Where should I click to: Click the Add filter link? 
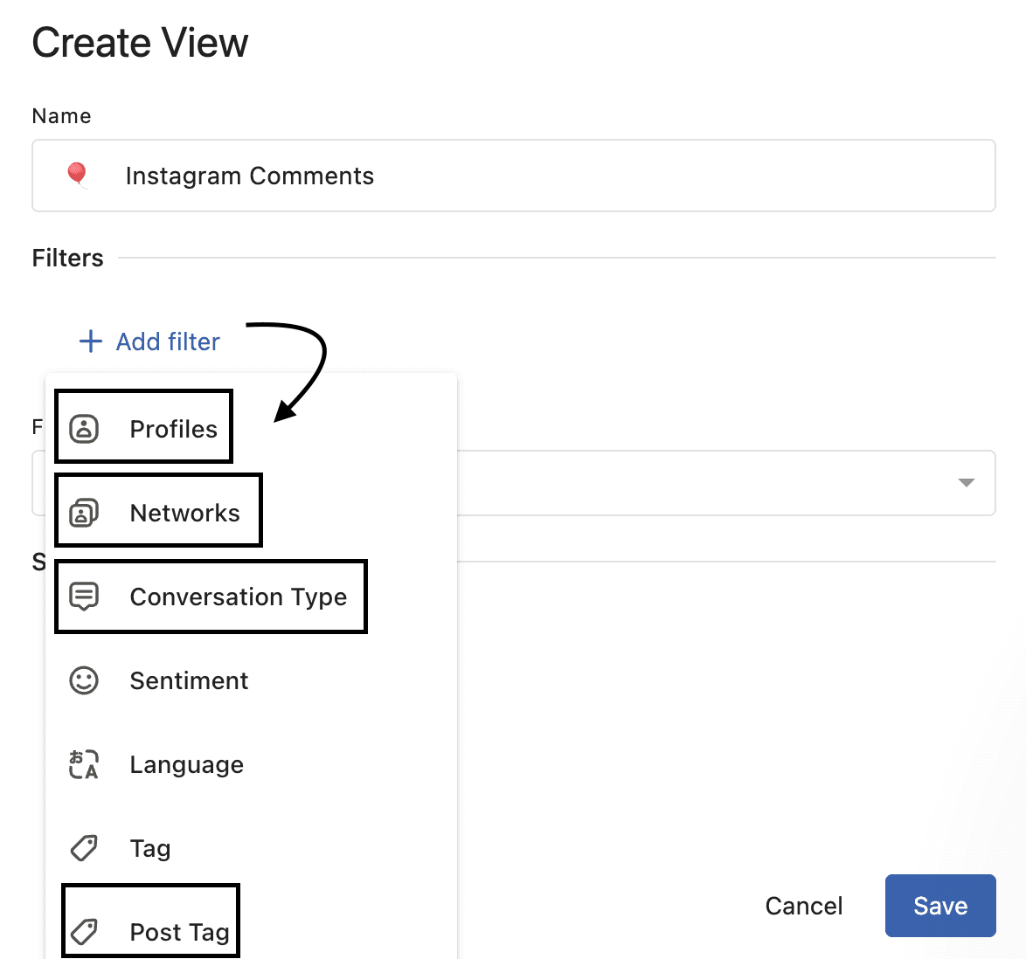(x=168, y=342)
